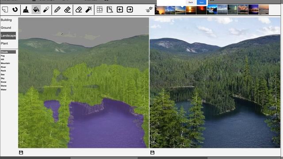The image size is (283, 159).
Task: Choose the red fiery sunset style thumbnail
Action: (x=201, y=10)
